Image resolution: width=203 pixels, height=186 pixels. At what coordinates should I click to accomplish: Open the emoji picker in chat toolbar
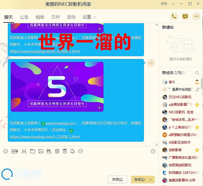click(6, 151)
